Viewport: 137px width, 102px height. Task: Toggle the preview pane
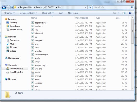[x=124, y=13]
